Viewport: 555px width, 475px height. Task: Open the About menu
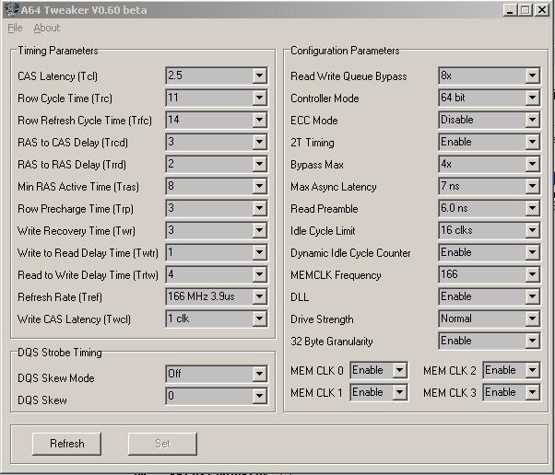[x=47, y=29]
